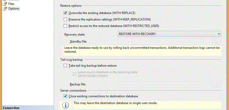Select the Files page label
Screen dimensions: 229x110
pos(11,4)
